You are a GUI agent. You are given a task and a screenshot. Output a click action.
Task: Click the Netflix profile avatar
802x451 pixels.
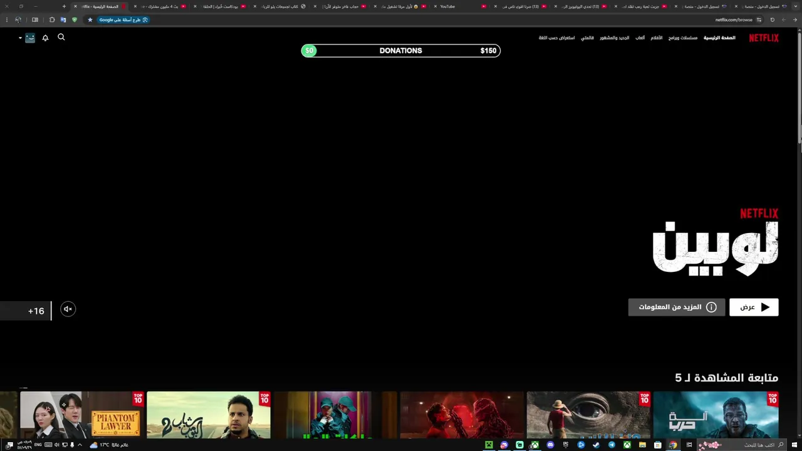[x=30, y=38]
